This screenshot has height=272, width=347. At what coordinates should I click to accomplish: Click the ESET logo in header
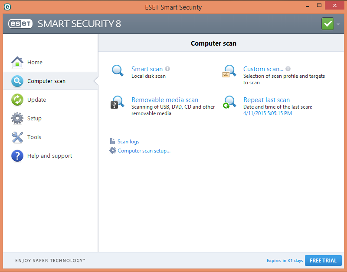click(20, 23)
